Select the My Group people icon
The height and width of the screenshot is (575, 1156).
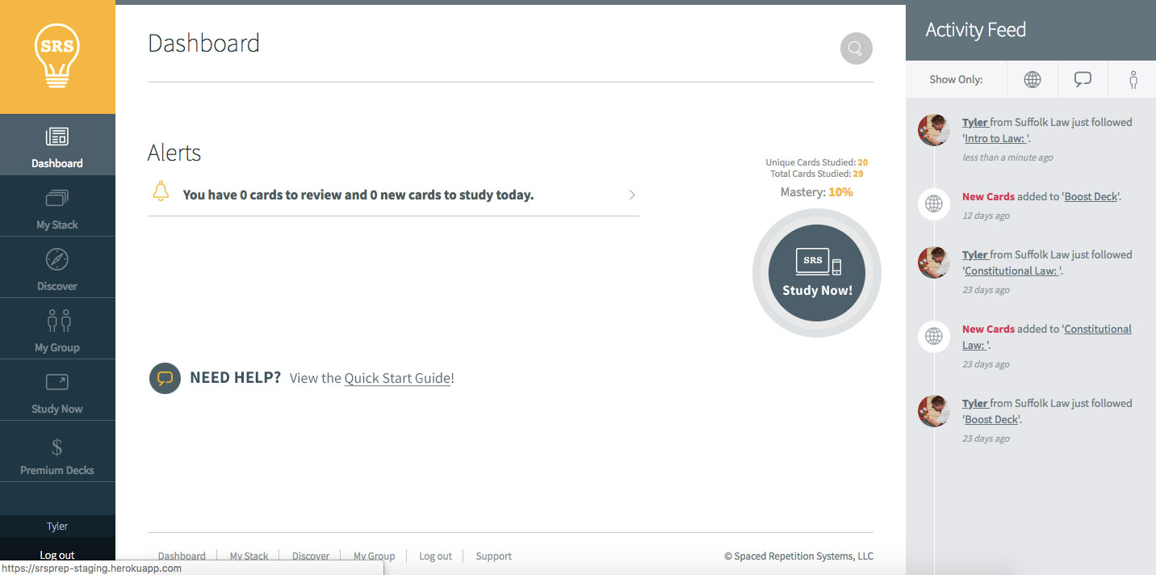(x=57, y=321)
